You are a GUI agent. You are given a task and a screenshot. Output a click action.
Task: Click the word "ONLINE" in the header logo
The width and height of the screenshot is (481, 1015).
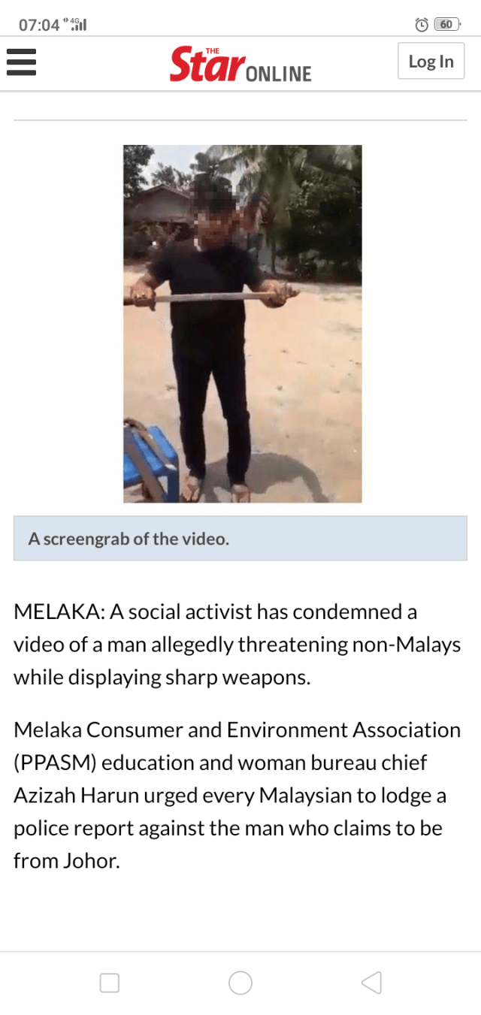coord(279,74)
